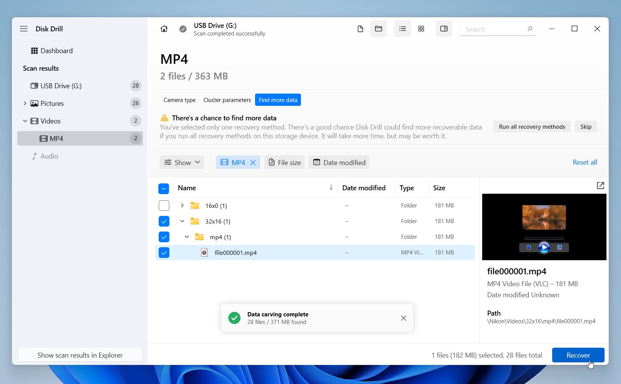
Task: Select the file view icon
Action: pyautogui.click(x=360, y=29)
